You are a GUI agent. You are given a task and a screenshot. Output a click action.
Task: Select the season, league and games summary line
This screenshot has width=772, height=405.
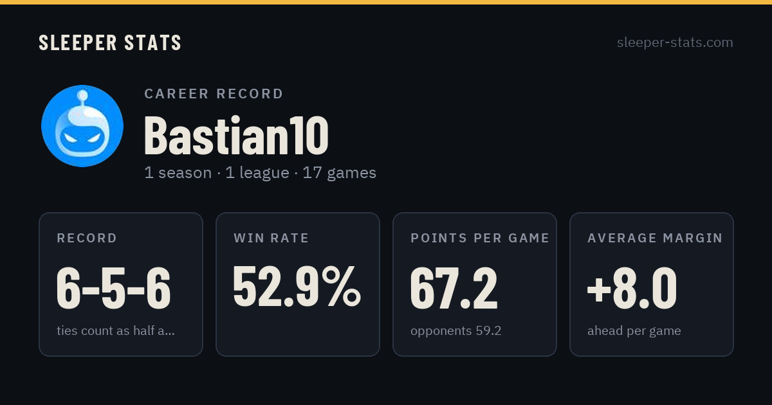pos(260,173)
